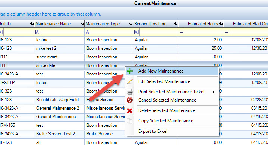Screen dimensions: 268x145
Task: Click the red X delete icon
Action: (x=130, y=111)
